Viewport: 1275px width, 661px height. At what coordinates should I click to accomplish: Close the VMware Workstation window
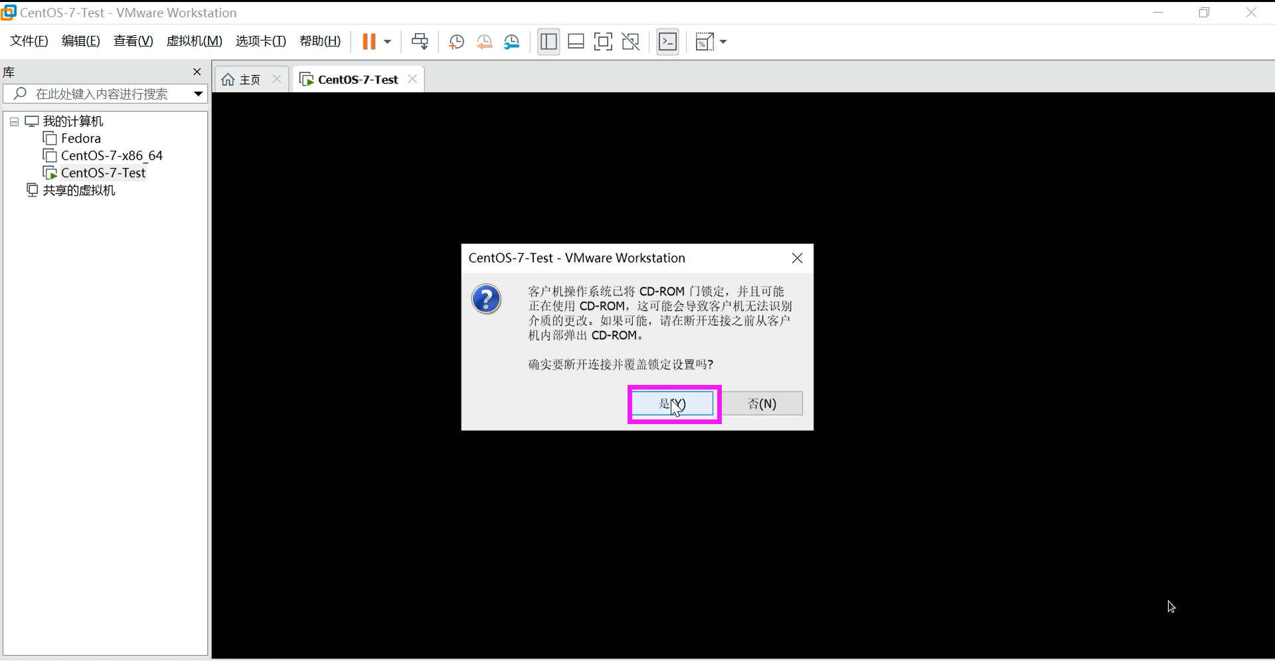tap(1251, 12)
